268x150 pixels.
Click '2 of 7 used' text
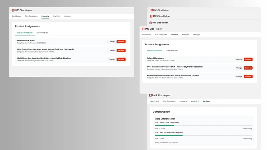pyautogui.click(x=159, y=139)
